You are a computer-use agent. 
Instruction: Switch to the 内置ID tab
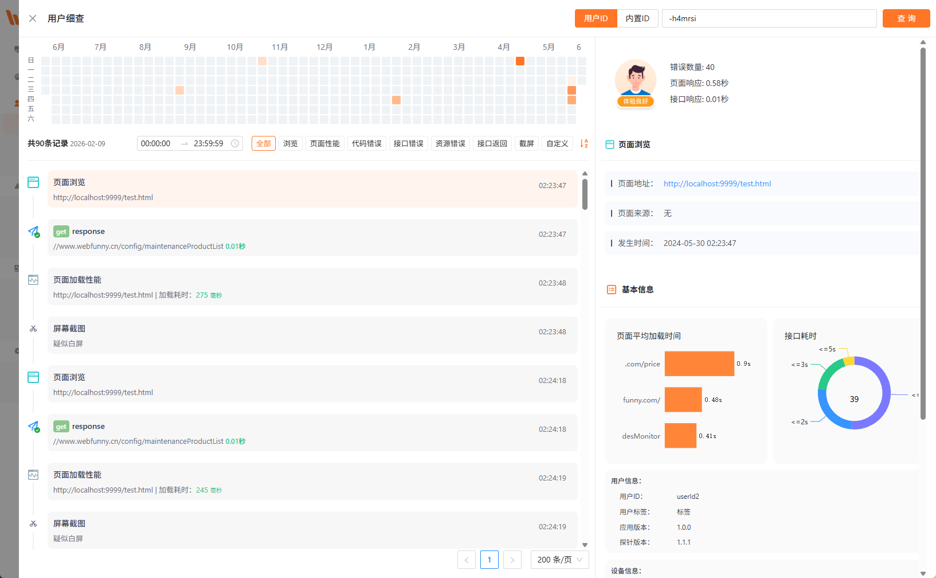pos(637,18)
